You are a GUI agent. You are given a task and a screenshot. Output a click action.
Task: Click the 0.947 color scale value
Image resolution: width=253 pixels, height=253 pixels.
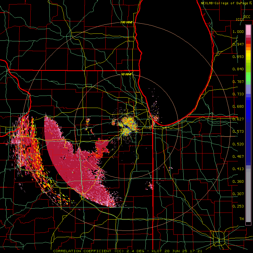pyautogui.click(x=238, y=44)
